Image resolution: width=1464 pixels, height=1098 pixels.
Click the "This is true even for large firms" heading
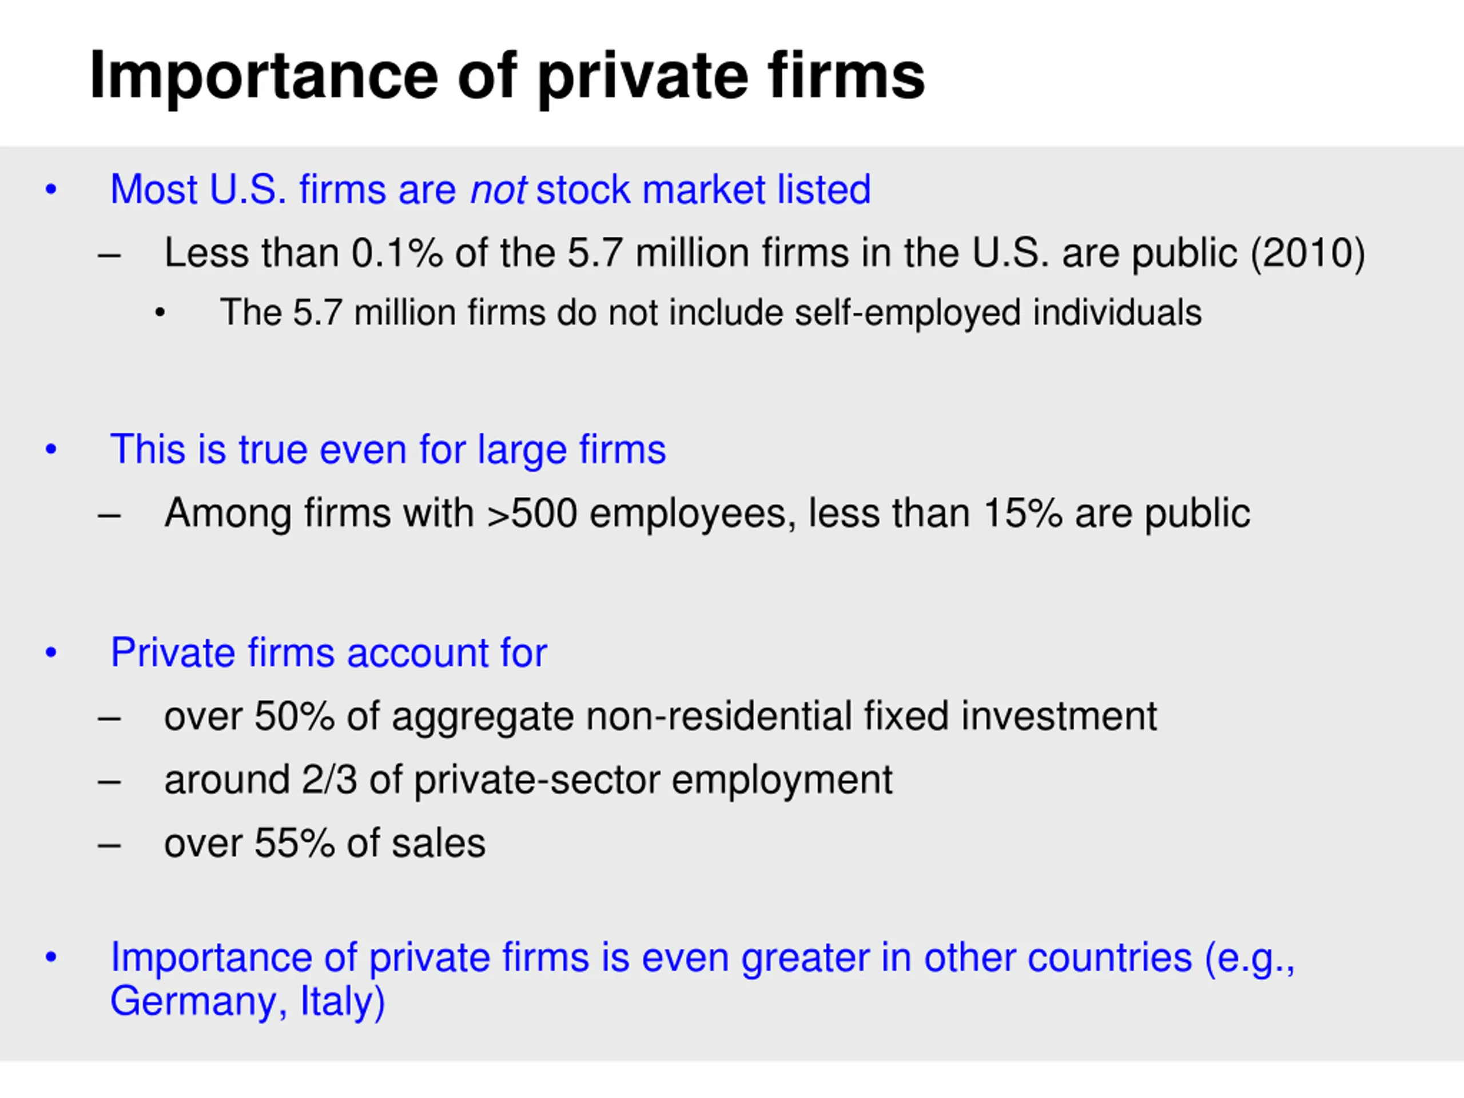pos(388,449)
